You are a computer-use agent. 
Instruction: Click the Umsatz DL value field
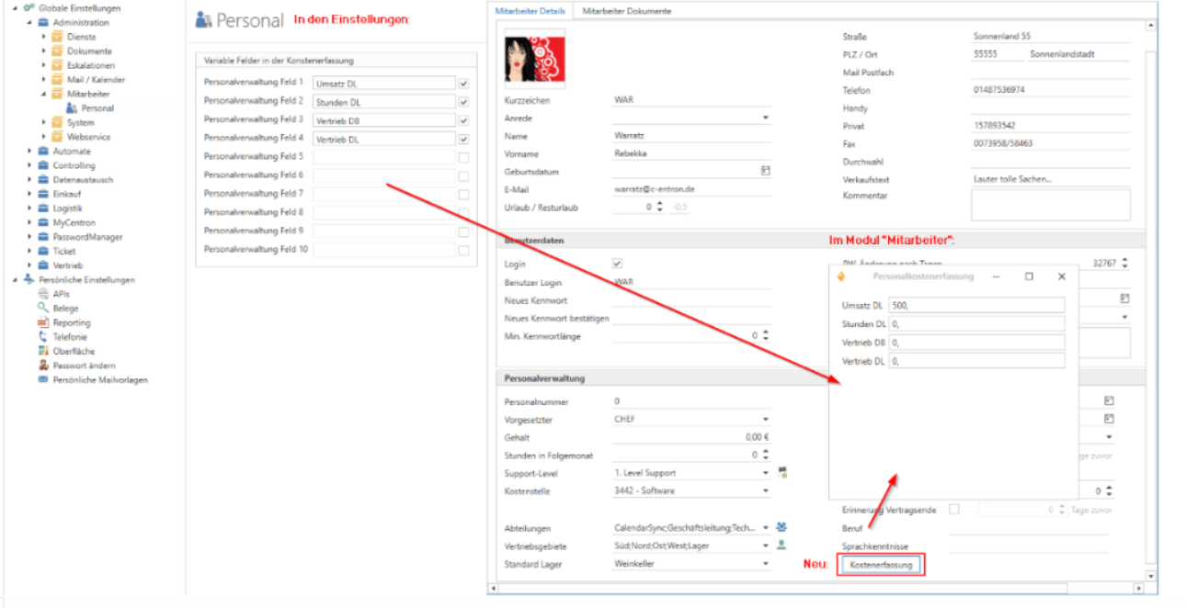coord(976,306)
